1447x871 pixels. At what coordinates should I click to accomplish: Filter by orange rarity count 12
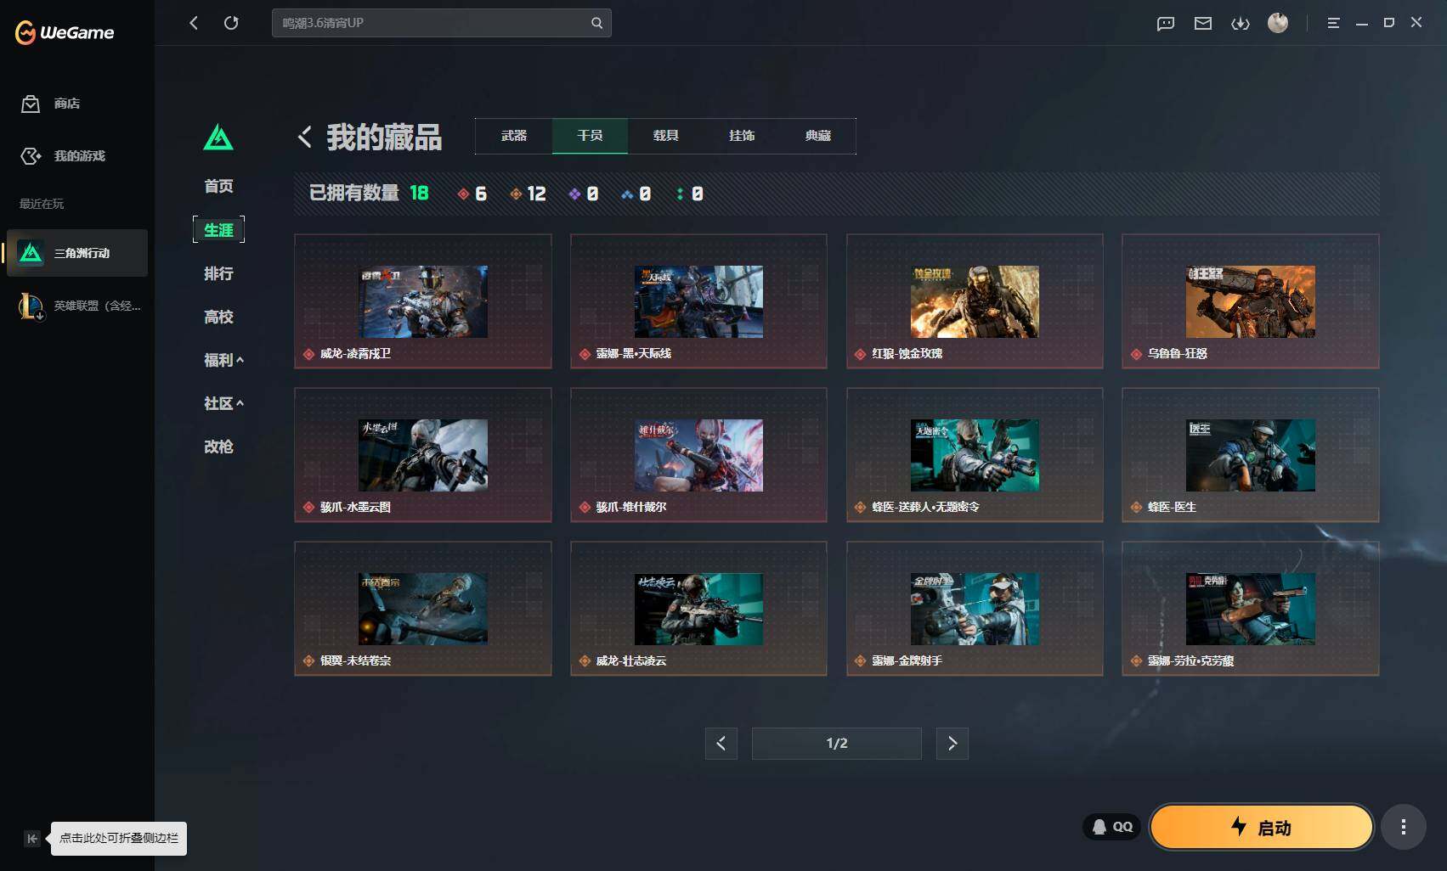pyautogui.click(x=528, y=194)
